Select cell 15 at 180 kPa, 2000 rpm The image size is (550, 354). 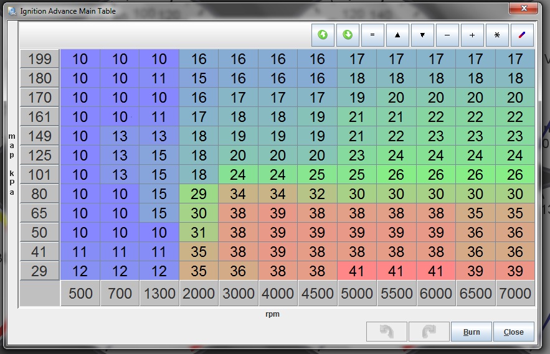point(199,78)
